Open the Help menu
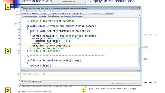Image resolution: width=165 pixels, height=93 pixels. click(64, 11)
